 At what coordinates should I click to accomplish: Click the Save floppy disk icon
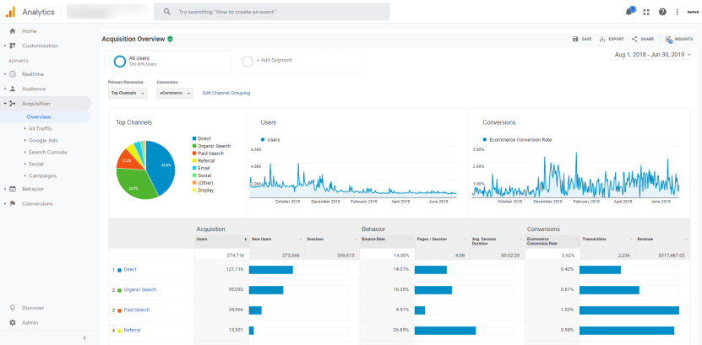click(575, 40)
